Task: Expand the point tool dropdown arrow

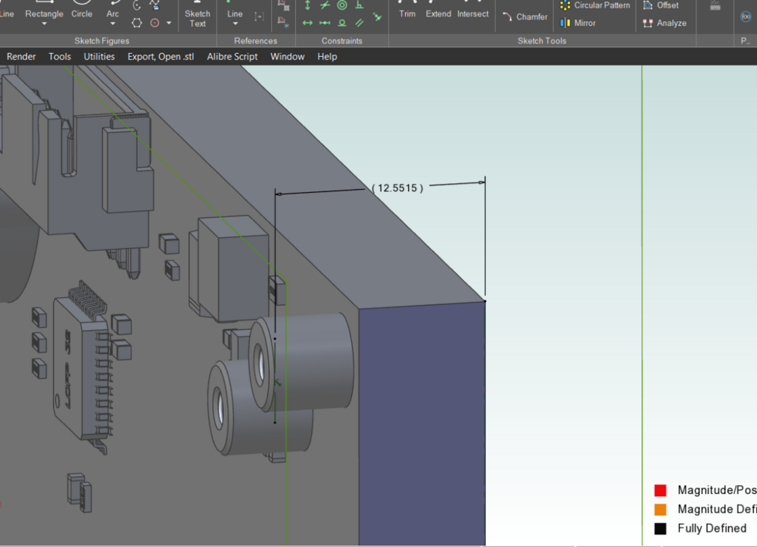Action: pyautogui.click(x=169, y=23)
